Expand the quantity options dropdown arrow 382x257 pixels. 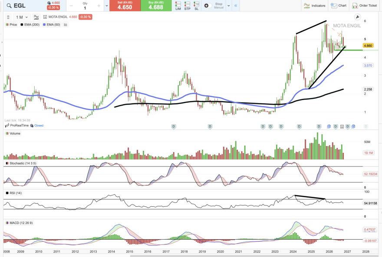tap(107, 6)
